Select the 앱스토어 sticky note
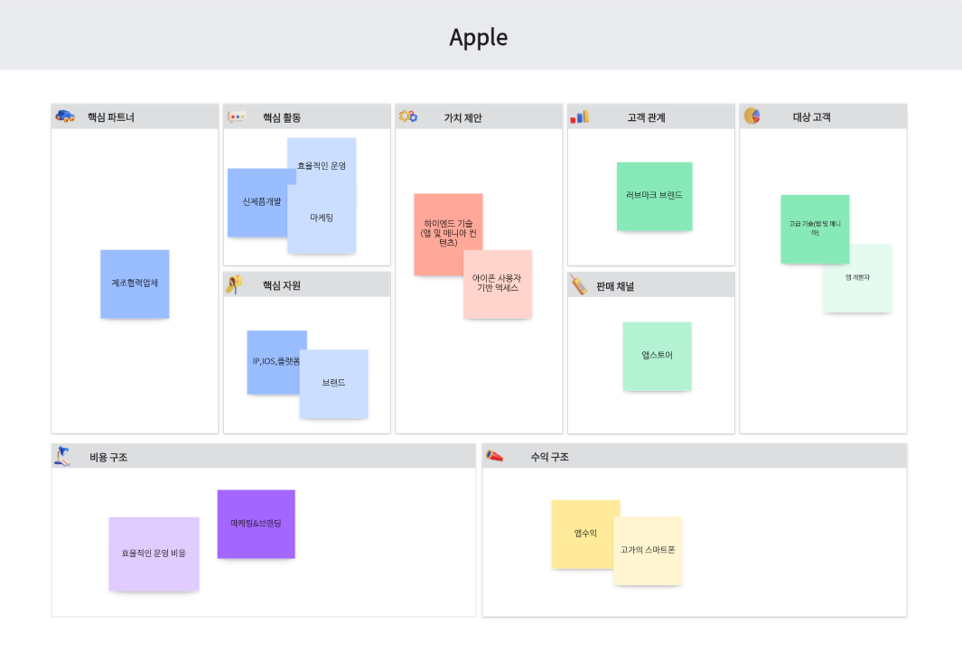Viewport: 962px width, 651px height. 657,356
